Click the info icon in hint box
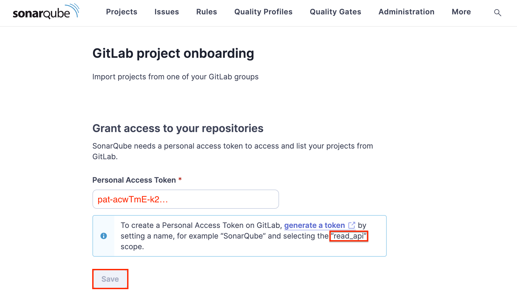 [x=103, y=236]
